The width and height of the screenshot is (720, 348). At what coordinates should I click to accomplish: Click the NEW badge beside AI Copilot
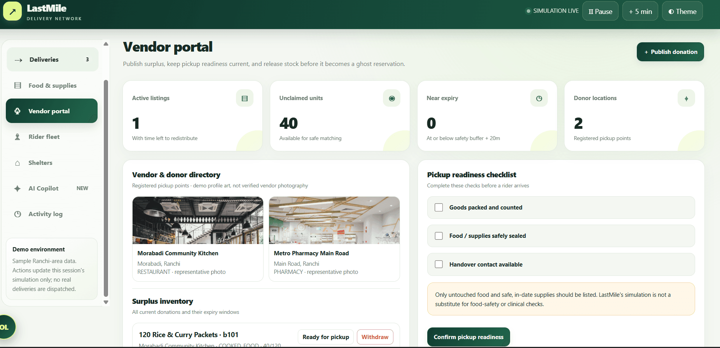click(82, 188)
